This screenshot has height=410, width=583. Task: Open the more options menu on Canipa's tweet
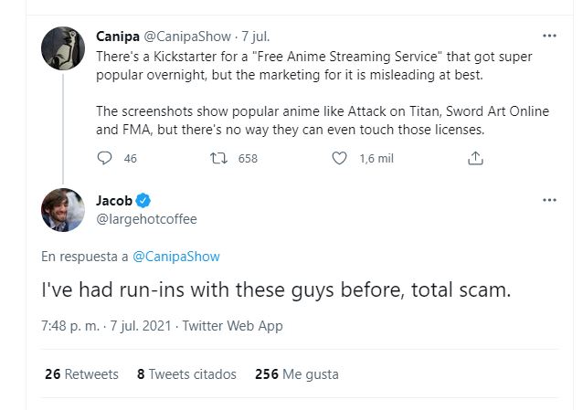pyautogui.click(x=549, y=37)
